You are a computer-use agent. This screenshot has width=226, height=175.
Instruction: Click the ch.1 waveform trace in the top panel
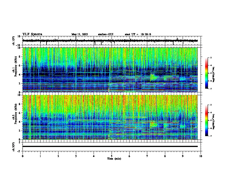(110, 41)
